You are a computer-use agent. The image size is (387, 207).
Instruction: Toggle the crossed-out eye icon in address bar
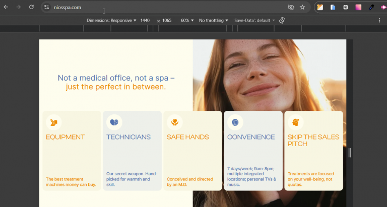tap(291, 8)
